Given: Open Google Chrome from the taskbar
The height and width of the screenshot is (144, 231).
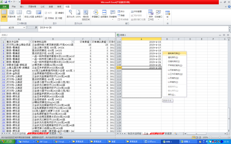Looking at the screenshot, I should point(62,142).
